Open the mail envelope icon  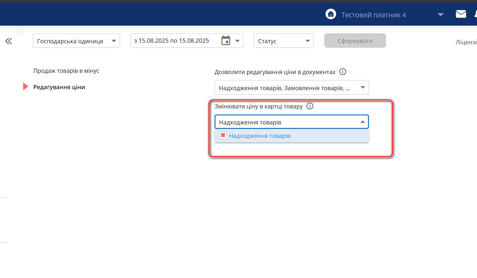tap(461, 14)
